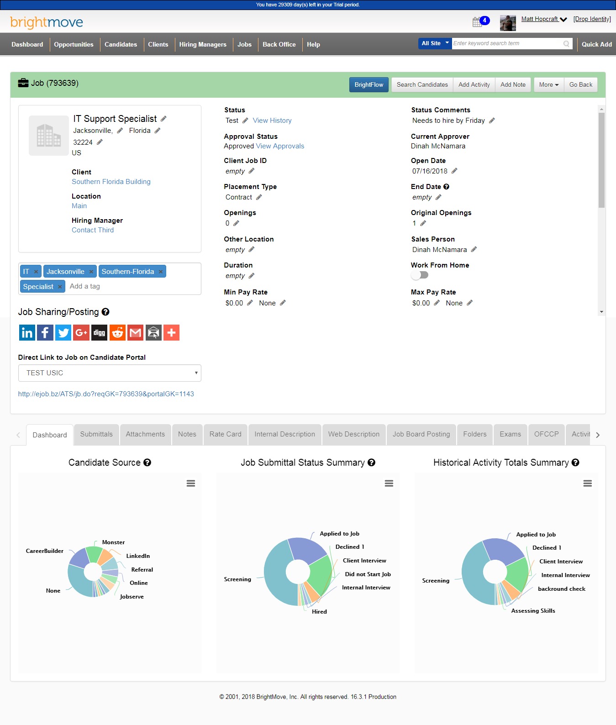Screen dimensions: 616x725
Task: Open the Candidates menu
Action: [121, 44]
